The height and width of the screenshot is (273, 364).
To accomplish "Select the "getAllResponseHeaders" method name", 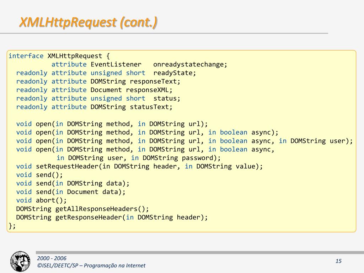I will pyautogui.click(x=96, y=209).
